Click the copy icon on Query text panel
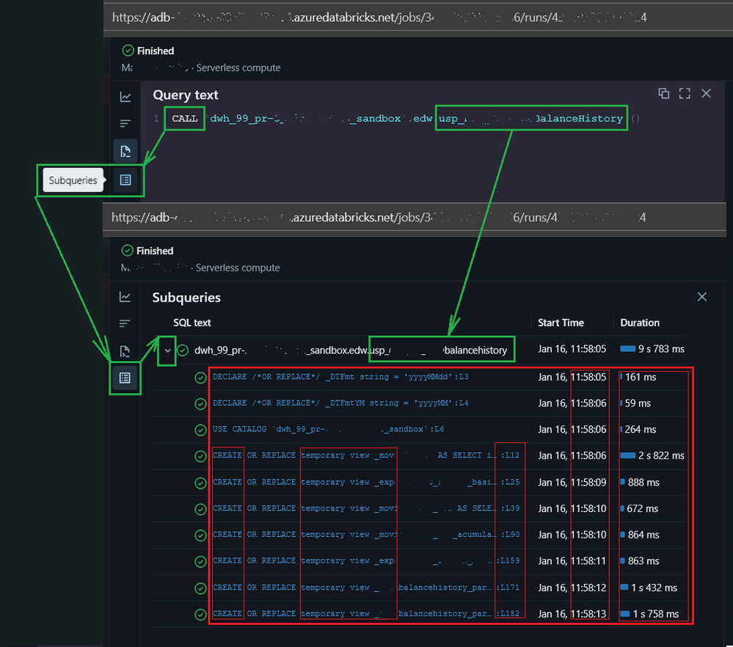 click(x=663, y=94)
